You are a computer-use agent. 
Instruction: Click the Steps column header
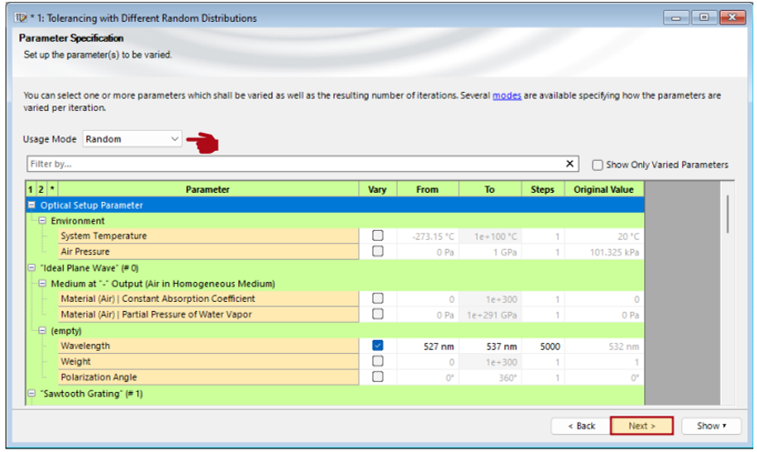(542, 189)
